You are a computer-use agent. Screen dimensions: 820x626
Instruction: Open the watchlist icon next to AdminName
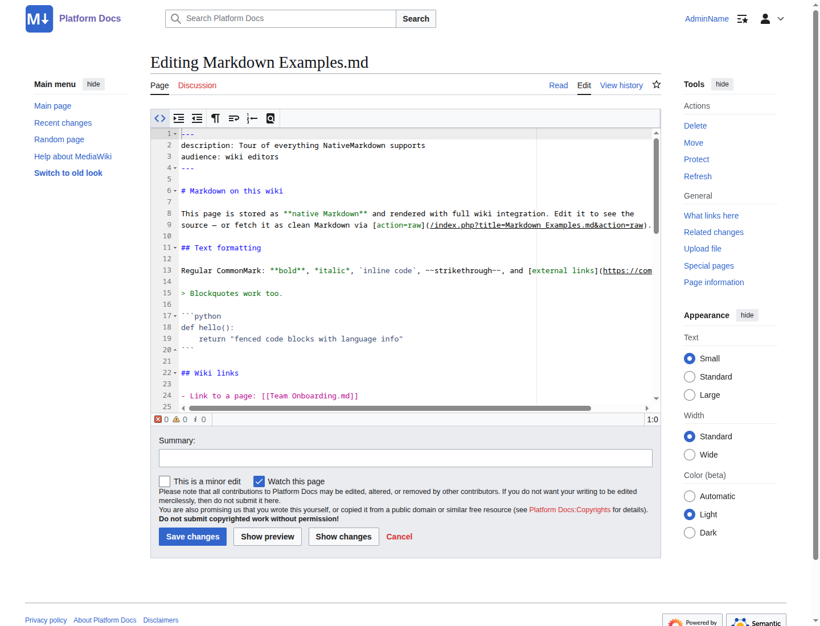[743, 19]
